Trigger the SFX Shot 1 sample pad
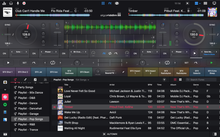This screenshot has height=137, width=220. coord(7,72)
